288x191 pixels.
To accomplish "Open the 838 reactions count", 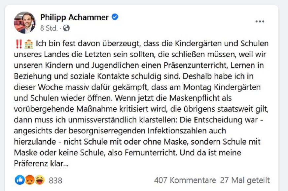I will (55, 180).
